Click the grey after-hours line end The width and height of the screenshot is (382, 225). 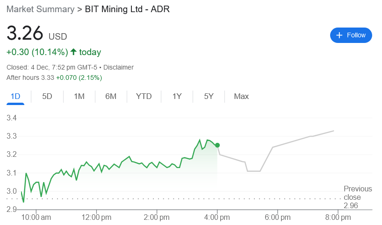(x=333, y=131)
